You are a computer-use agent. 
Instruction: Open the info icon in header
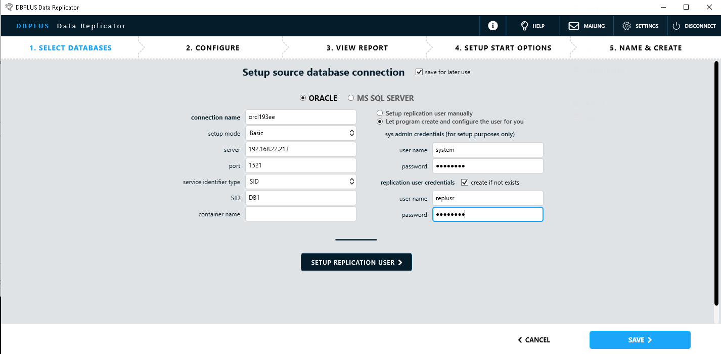pos(493,26)
